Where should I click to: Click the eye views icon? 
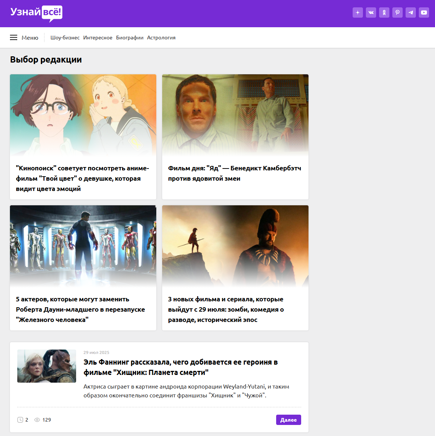[x=37, y=420]
